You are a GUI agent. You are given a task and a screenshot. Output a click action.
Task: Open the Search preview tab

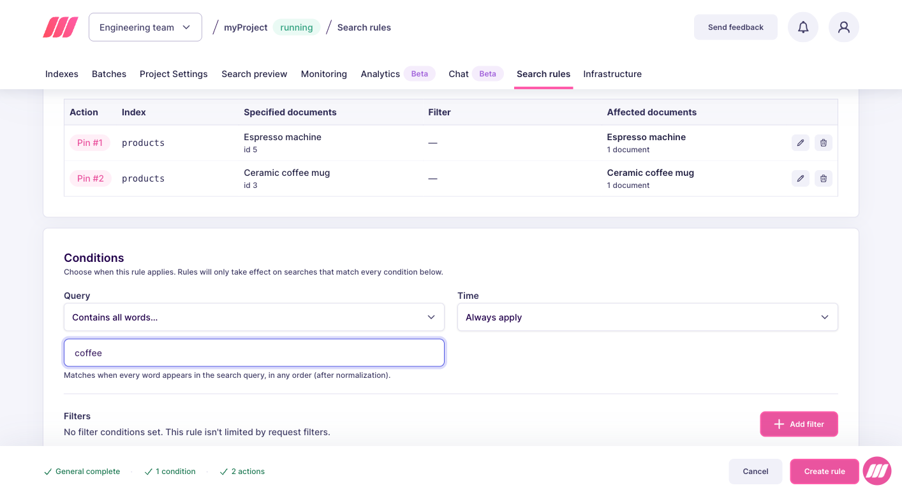(x=255, y=74)
